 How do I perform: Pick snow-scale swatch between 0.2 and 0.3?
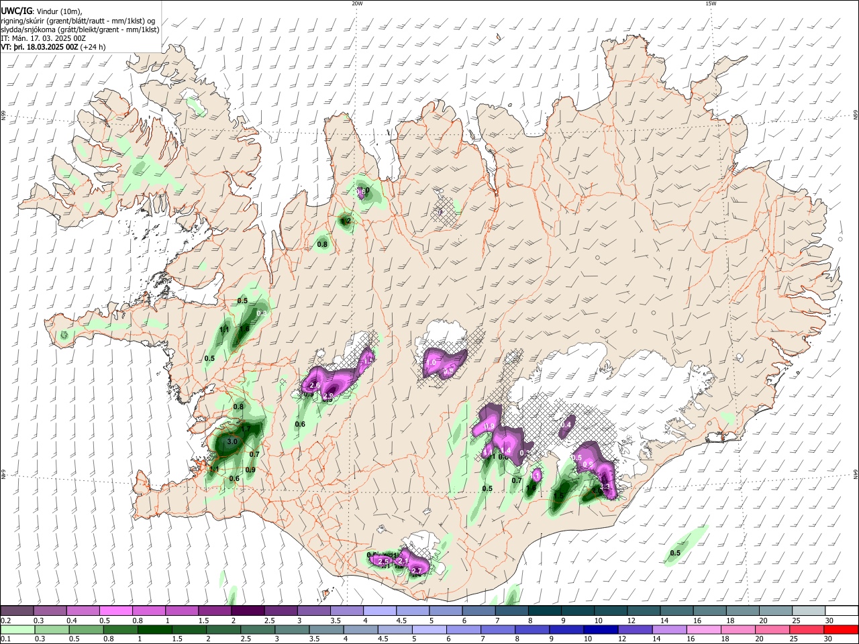coord(17,611)
